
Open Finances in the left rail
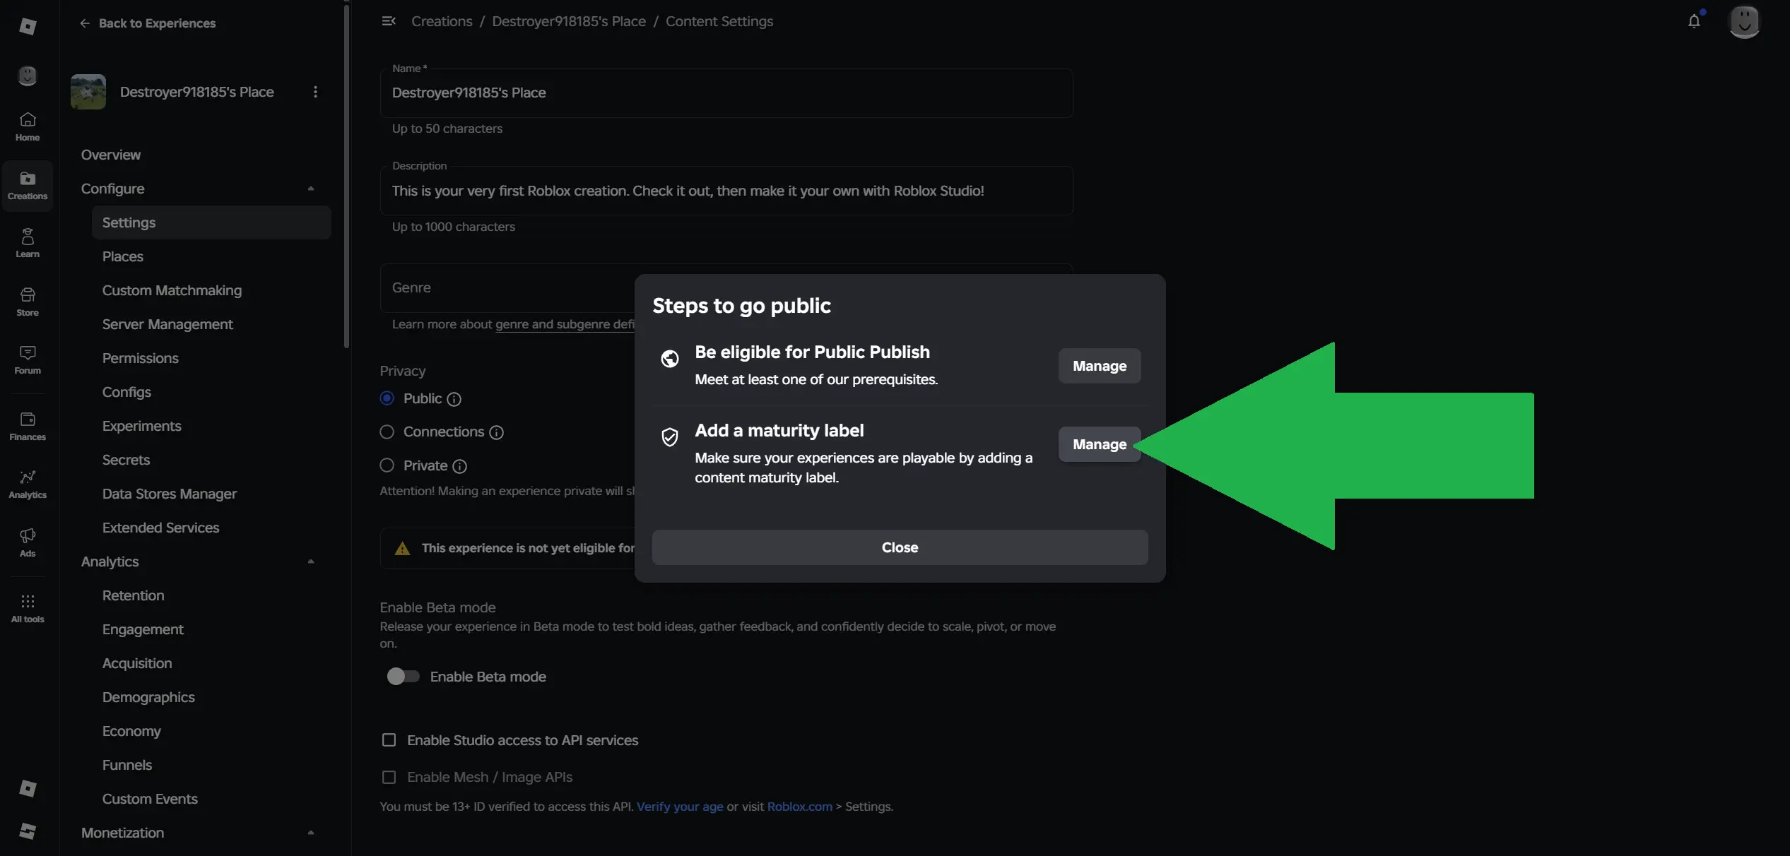[x=28, y=426]
